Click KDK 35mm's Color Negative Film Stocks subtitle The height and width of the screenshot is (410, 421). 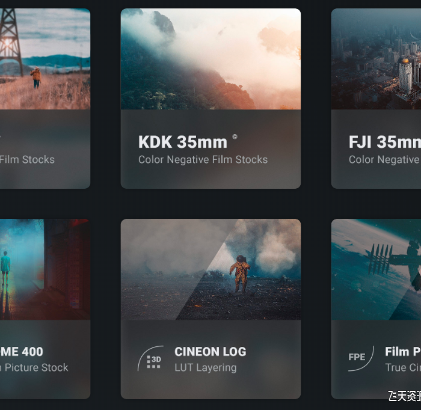coord(203,160)
